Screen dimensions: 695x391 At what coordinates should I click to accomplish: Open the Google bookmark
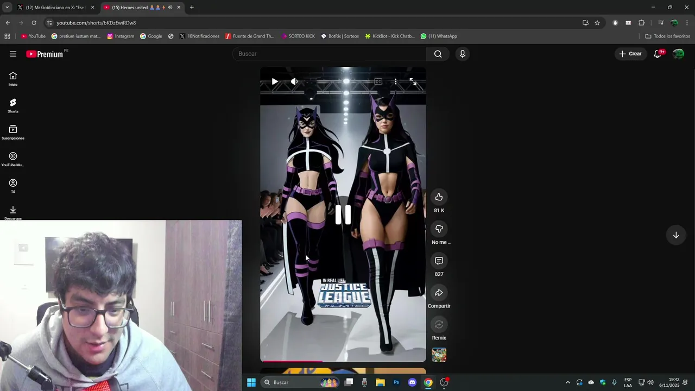151,36
